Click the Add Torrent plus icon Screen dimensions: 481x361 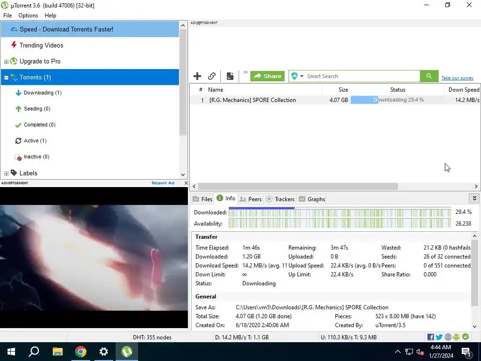197,76
